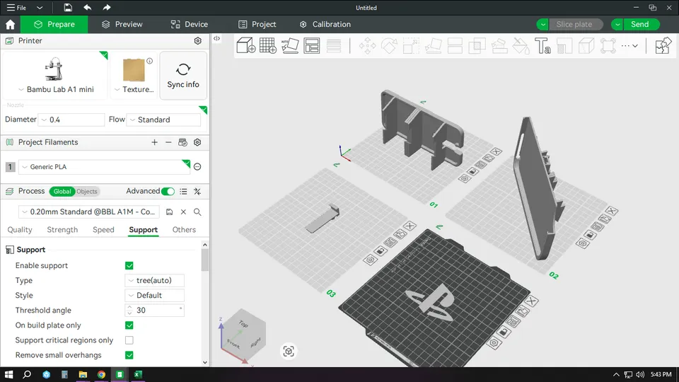Uncheck Remove small overhangs
679x382 pixels.
(x=129, y=355)
